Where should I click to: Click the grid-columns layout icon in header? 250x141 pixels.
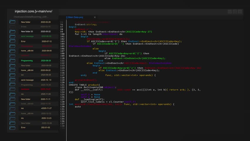point(235,12)
